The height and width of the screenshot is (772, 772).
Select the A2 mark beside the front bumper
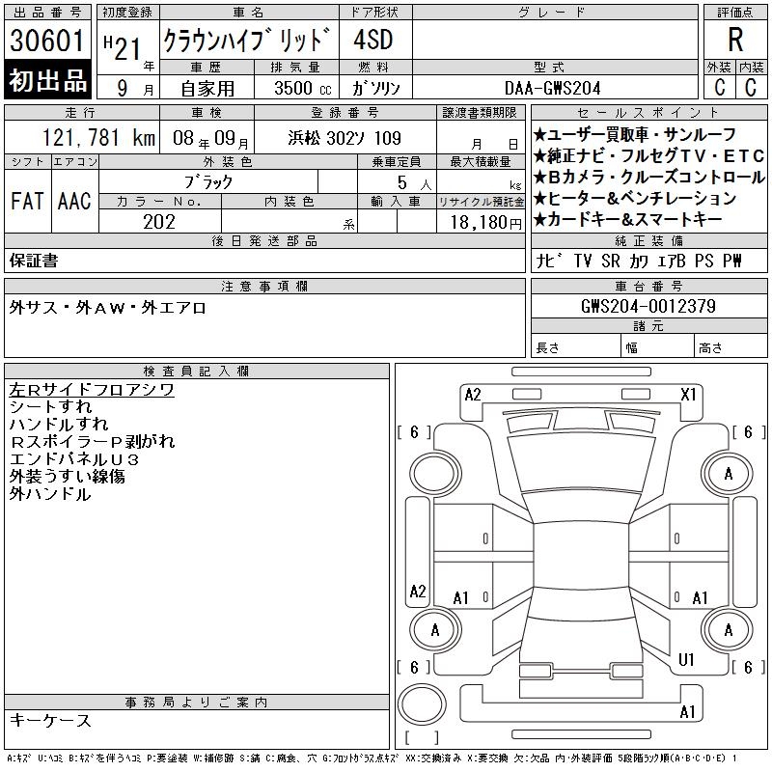pos(473,395)
